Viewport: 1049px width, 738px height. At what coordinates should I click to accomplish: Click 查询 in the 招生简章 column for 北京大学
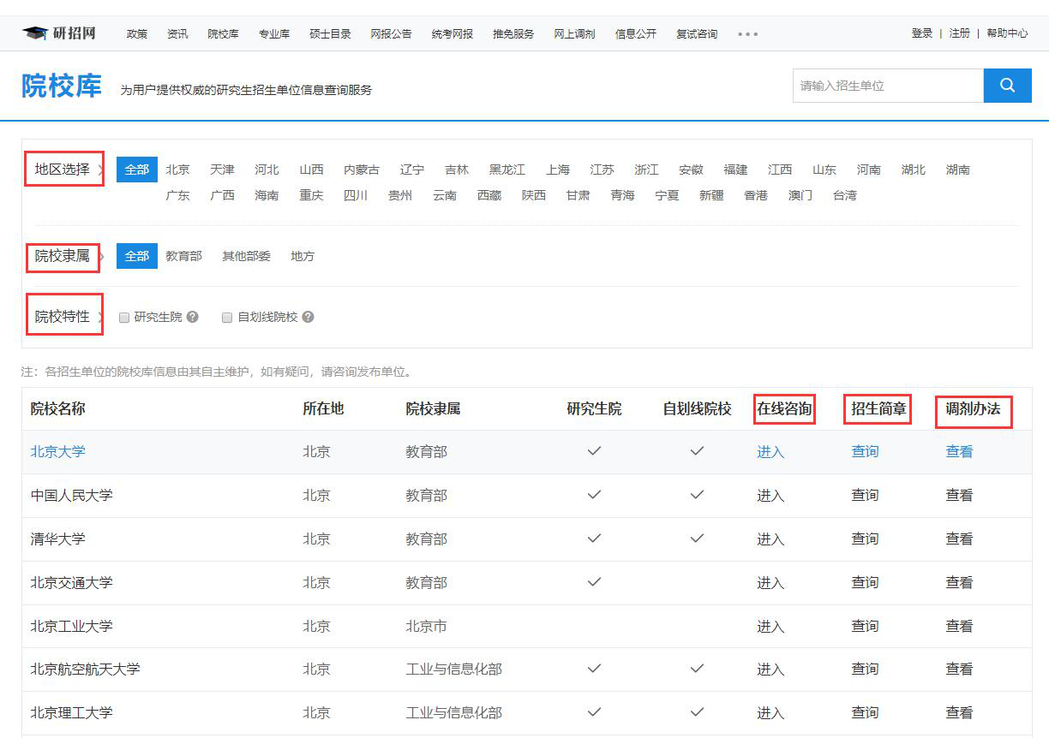865,451
